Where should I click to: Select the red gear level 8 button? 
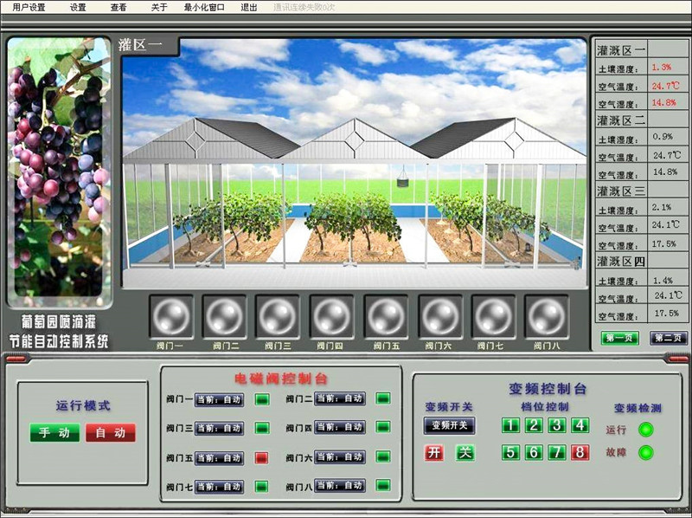[x=580, y=452]
